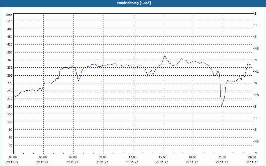Select the 29.11.22 date below 12:00
Viewport: 266px width, 166px height.
pos(132,162)
